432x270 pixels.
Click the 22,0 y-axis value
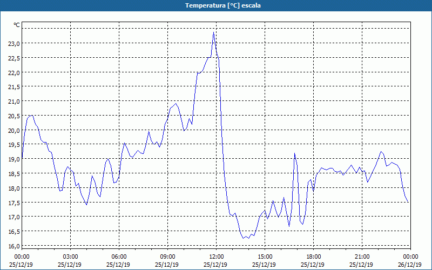(x=15, y=73)
